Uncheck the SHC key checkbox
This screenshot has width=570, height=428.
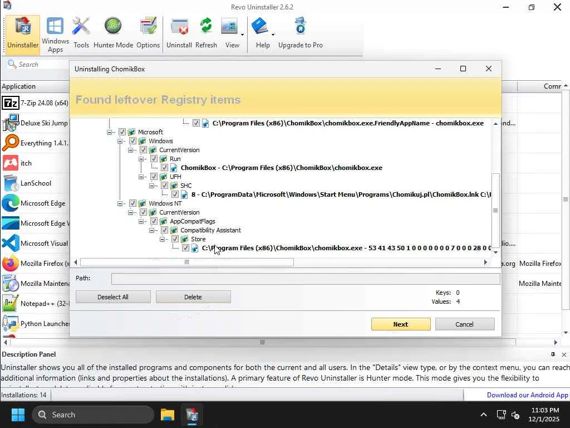(x=164, y=186)
